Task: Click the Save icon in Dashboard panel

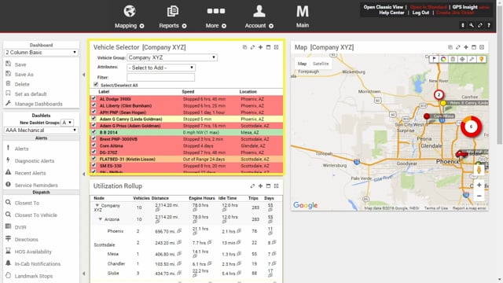Action: (9, 64)
